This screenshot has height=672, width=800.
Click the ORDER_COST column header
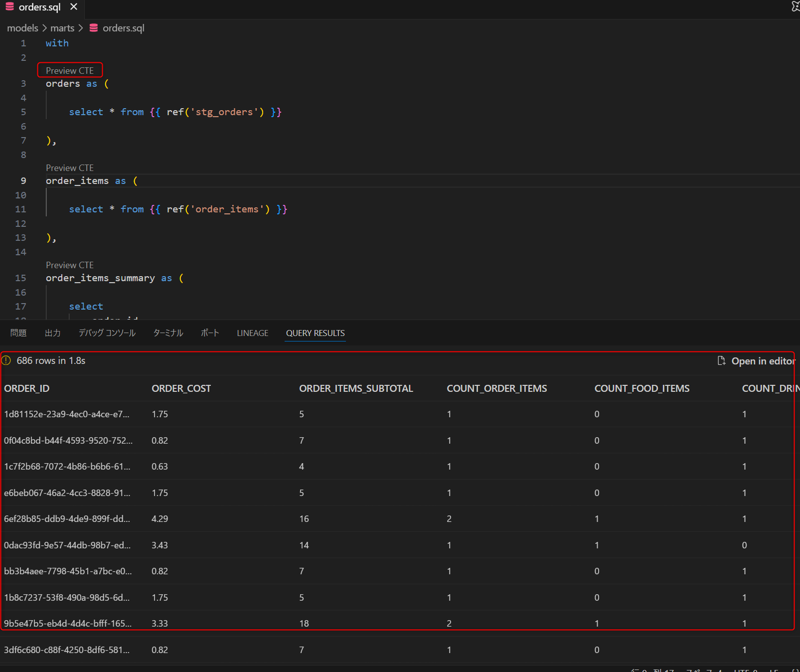[x=181, y=388]
